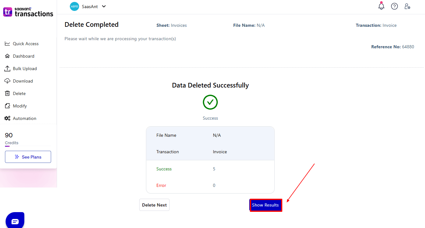
Task: Open the chat support bubble
Action: tap(15, 221)
